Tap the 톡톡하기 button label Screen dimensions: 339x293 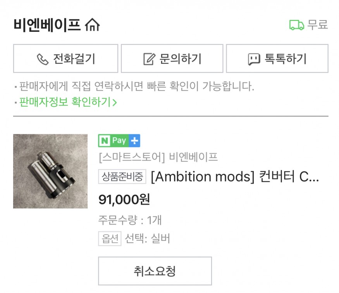tap(286, 59)
